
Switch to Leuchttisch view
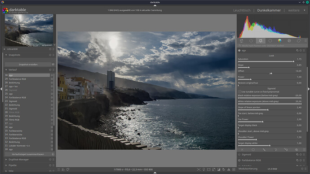point(242,10)
